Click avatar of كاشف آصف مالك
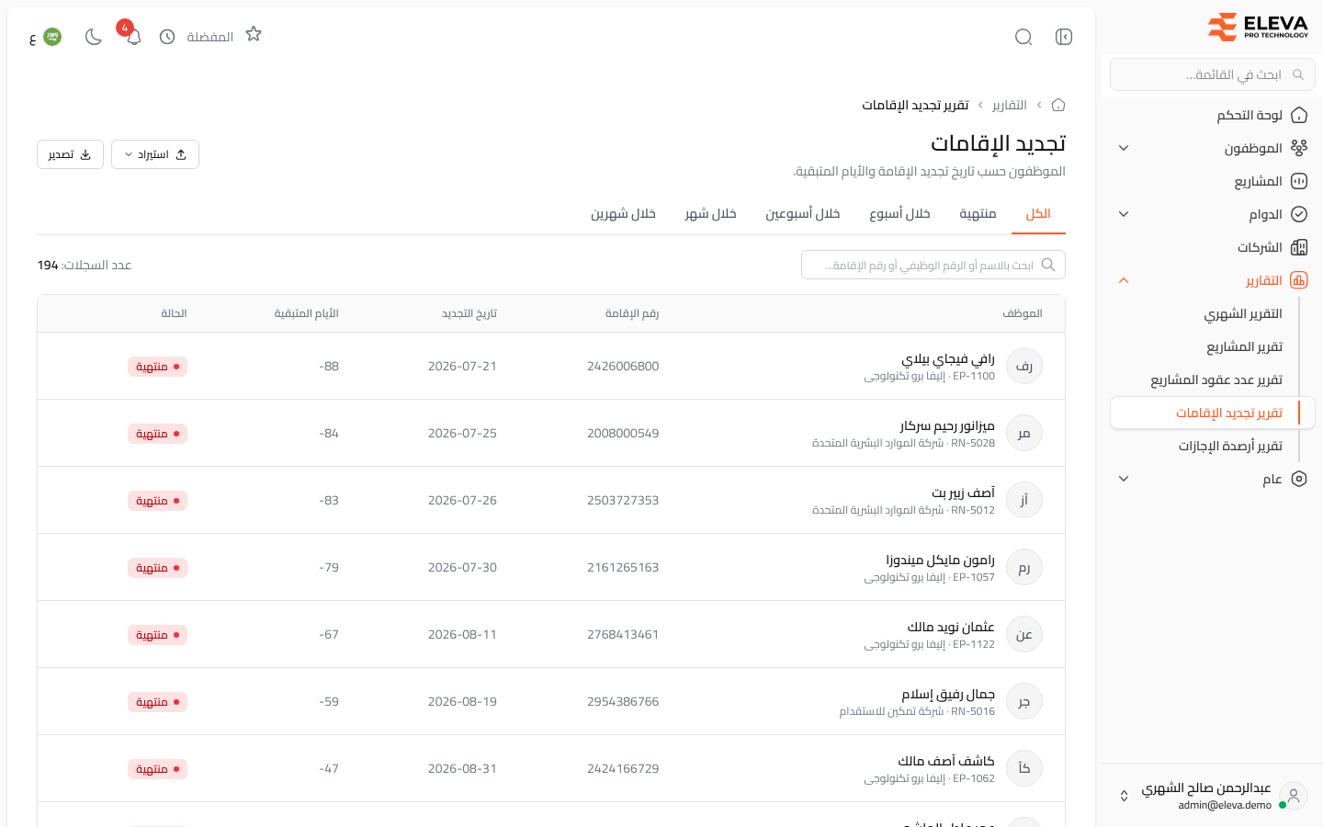Image resolution: width=1323 pixels, height=827 pixels. point(1024,768)
